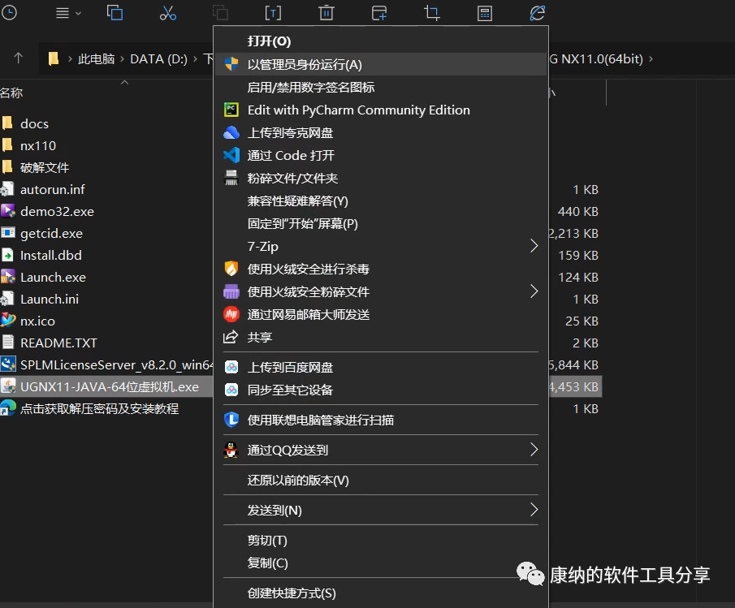Image resolution: width=735 pixels, height=608 pixels.
Task: Expand chevron before 此电脑 in breadcrumb
Action: click(70, 59)
